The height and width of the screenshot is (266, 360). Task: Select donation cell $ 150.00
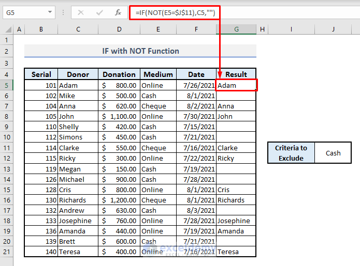119,169
